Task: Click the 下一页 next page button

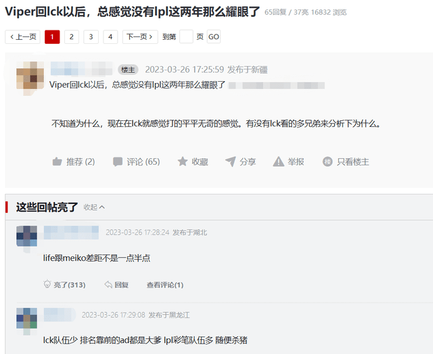Action: pos(140,36)
